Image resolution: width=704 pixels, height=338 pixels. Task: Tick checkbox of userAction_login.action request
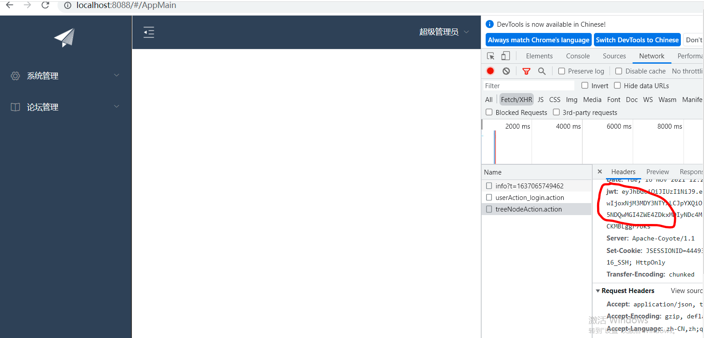pyautogui.click(x=489, y=197)
